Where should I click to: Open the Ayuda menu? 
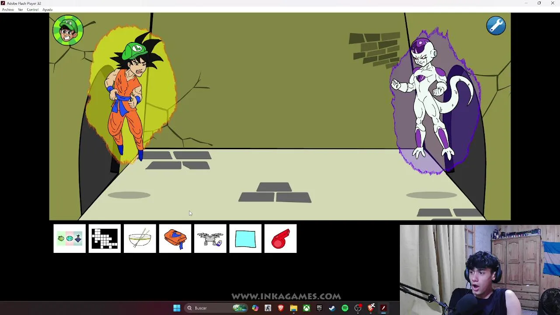point(47,10)
